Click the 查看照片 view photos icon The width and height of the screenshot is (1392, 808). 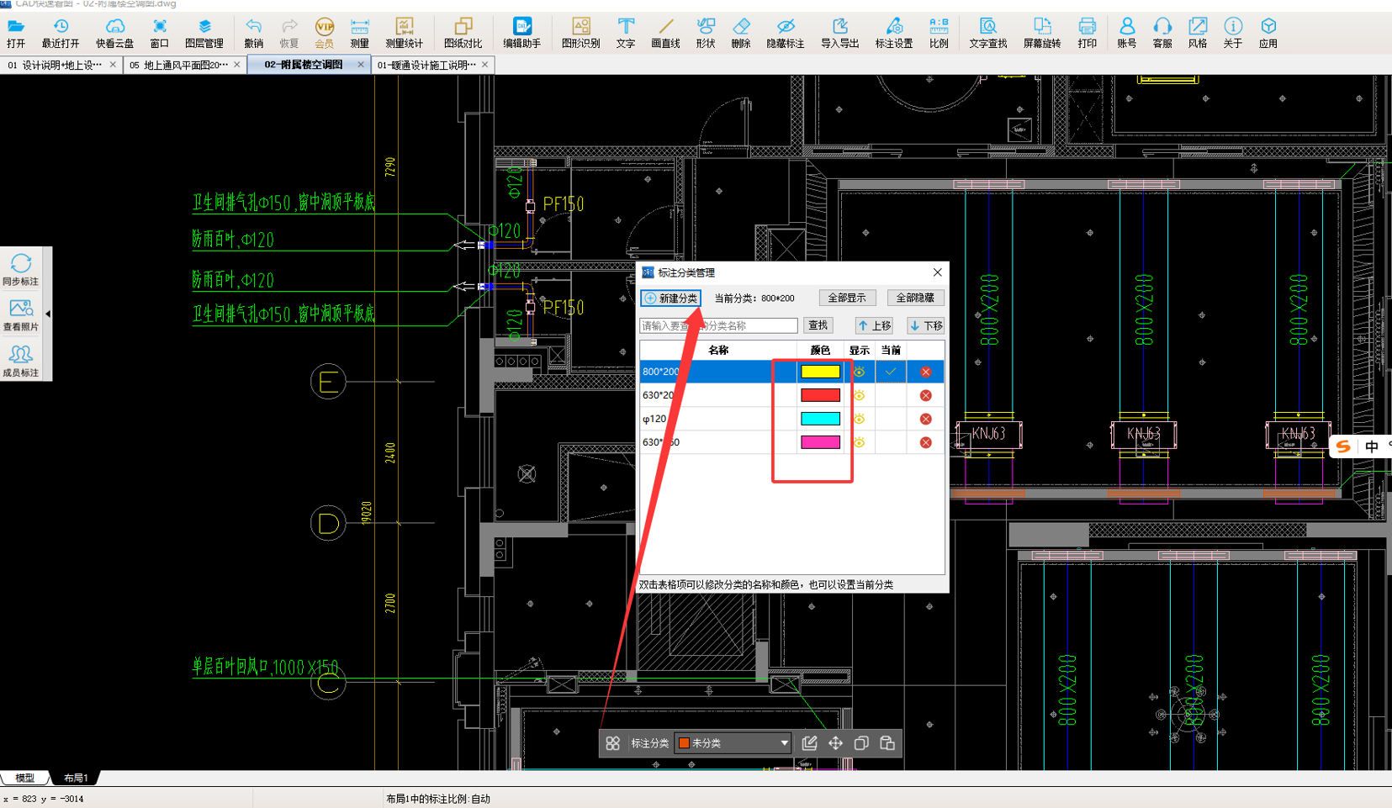[21, 315]
